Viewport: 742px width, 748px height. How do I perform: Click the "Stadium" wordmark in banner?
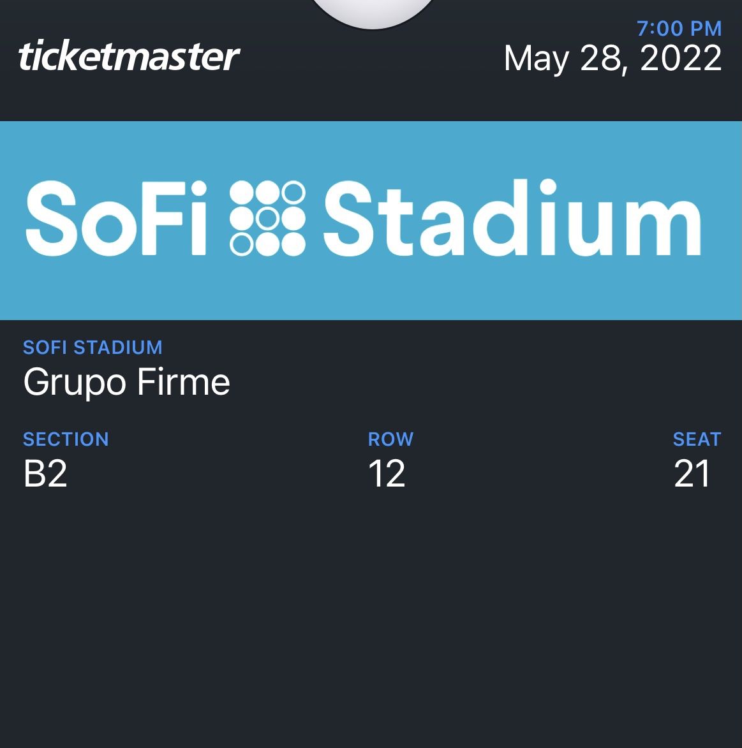point(512,218)
